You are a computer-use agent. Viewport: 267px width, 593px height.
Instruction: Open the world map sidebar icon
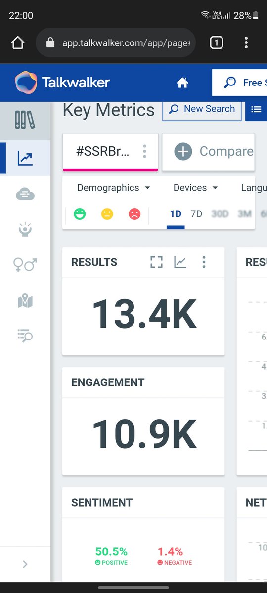(25, 300)
